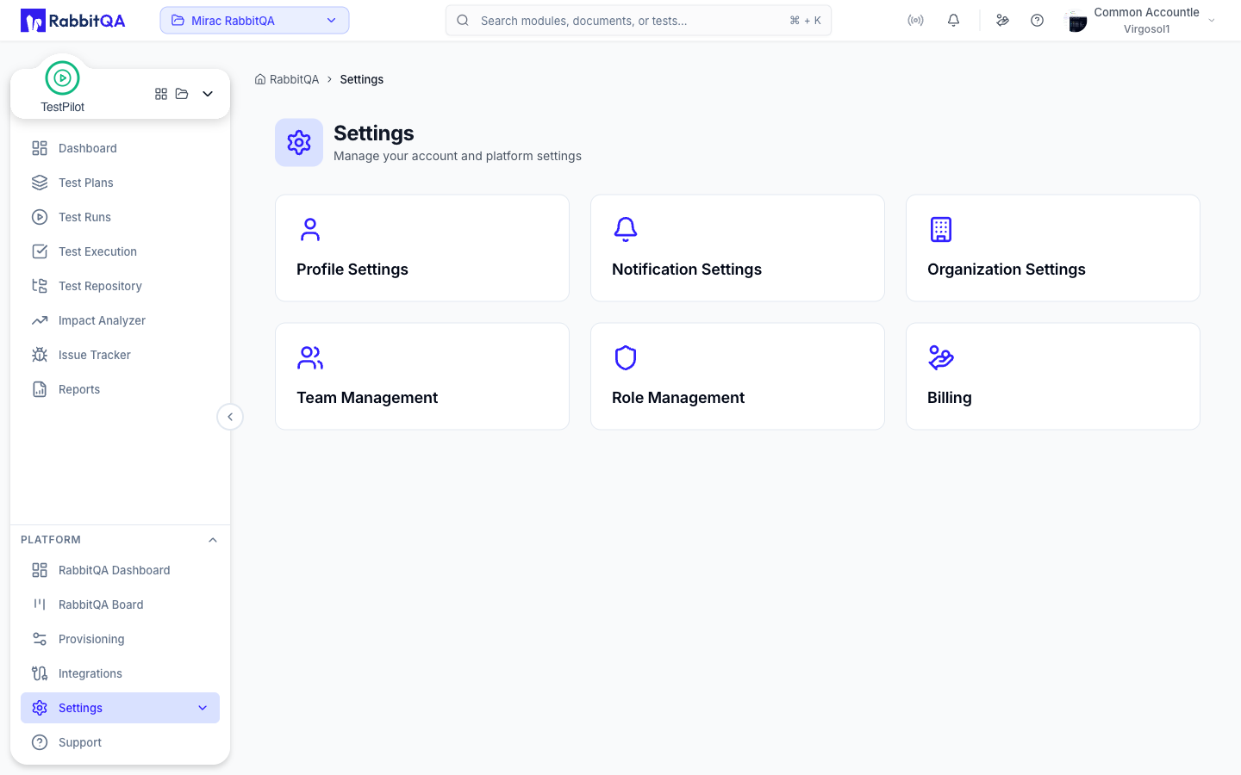Click the grid view icon near TestPilot

161,94
